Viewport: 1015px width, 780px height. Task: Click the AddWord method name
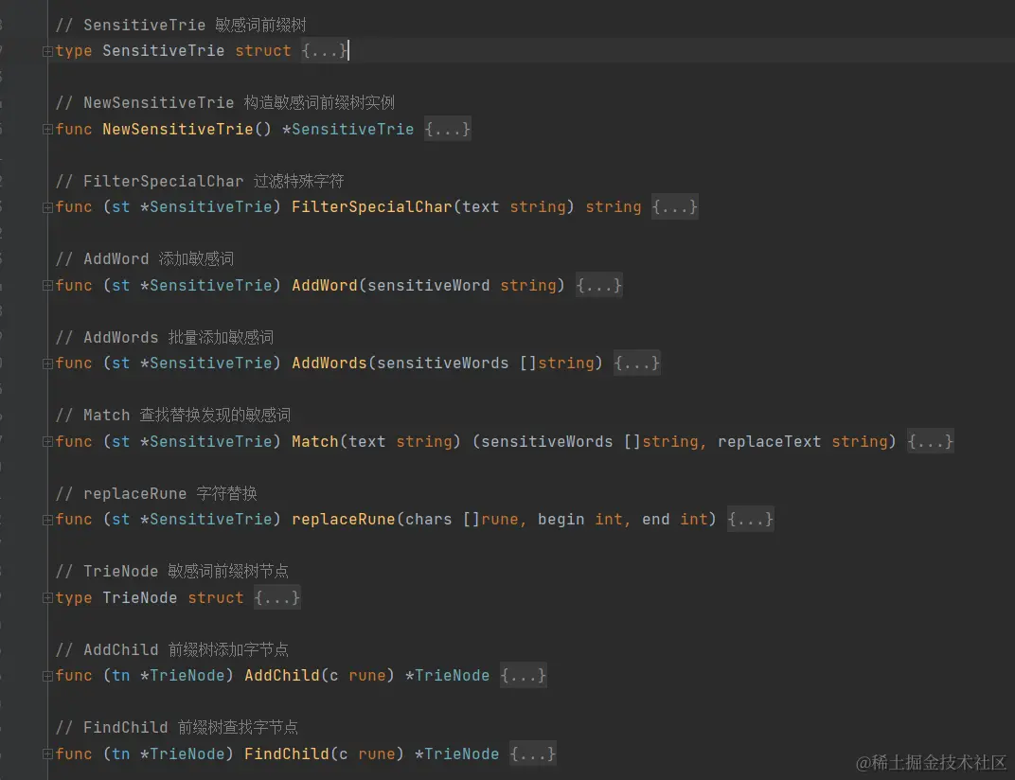325,285
